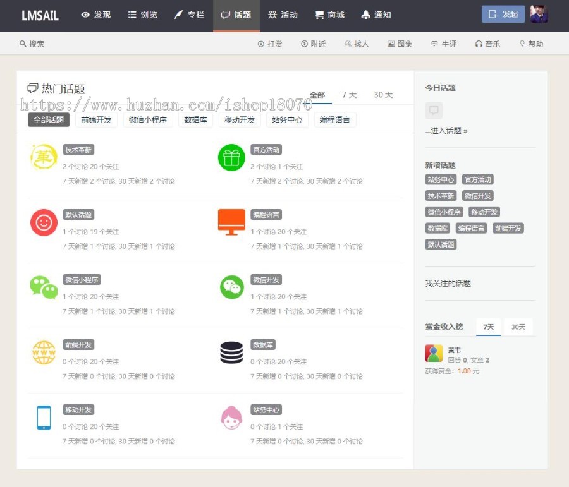Open the 官方活动 green gift icon
Image resolution: width=569 pixels, height=487 pixels.
pyautogui.click(x=231, y=157)
